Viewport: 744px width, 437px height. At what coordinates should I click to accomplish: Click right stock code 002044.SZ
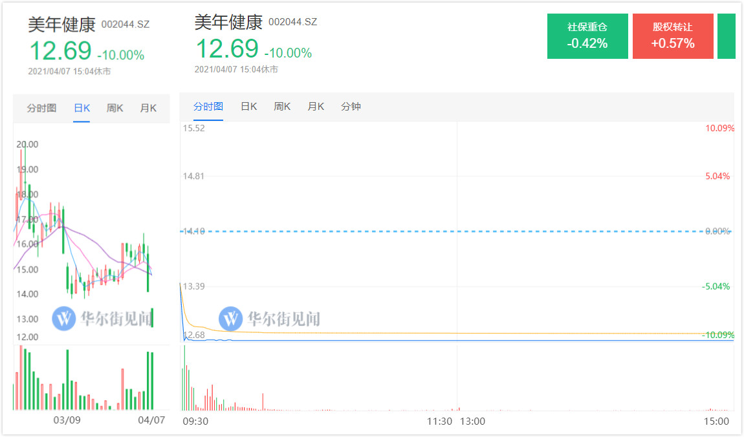click(293, 22)
